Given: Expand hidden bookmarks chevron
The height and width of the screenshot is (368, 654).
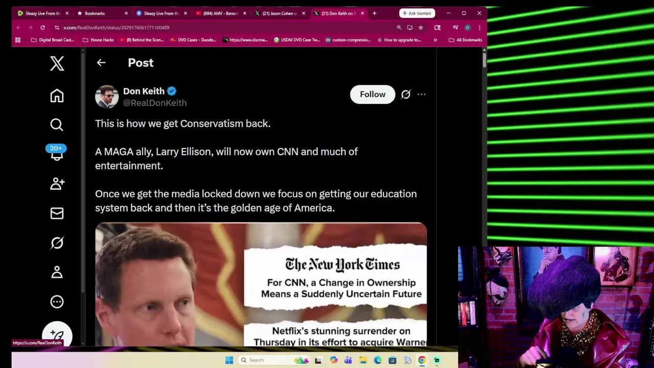Looking at the screenshot, I should click(435, 40).
